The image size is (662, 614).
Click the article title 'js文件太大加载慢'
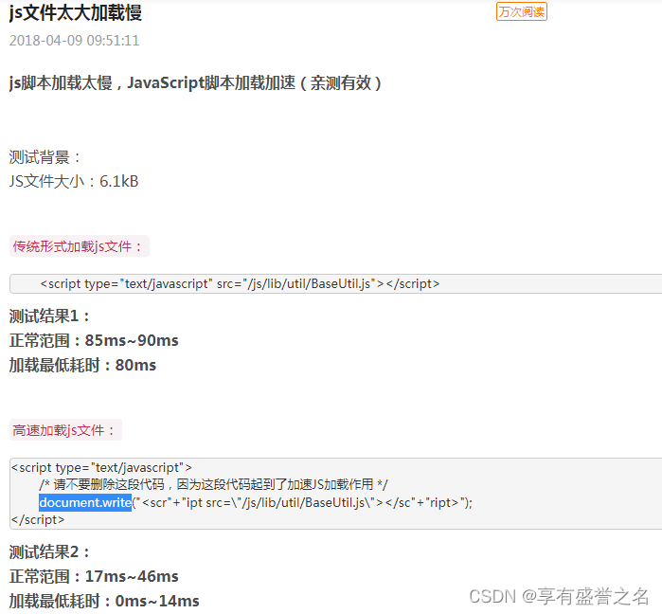click(76, 12)
